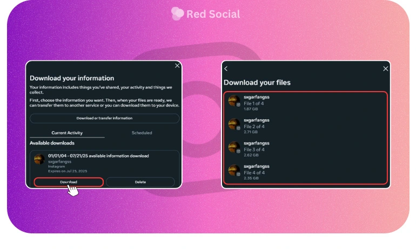Image resolution: width=416 pixels, height=249 pixels.
Task: Switch to the Current Activity tab
Action: click(67, 133)
